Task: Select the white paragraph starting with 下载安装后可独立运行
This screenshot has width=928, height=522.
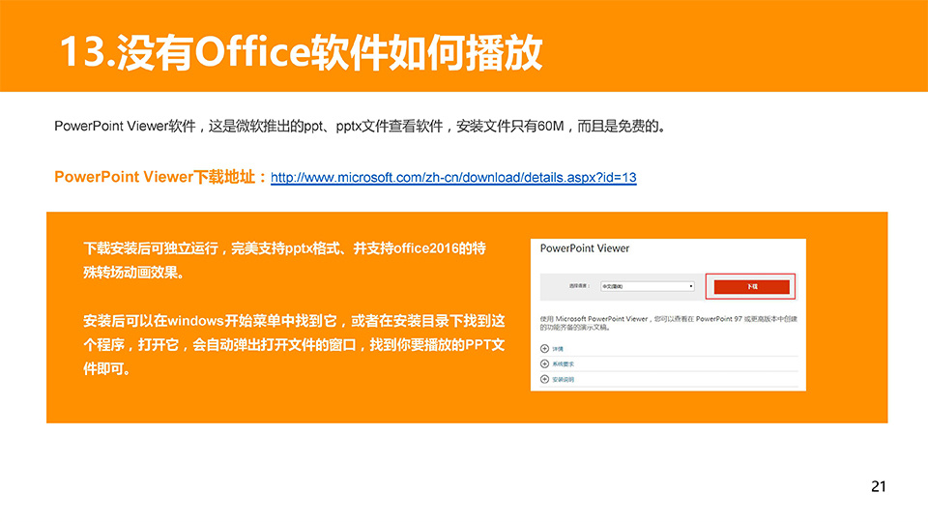Action: click(x=284, y=260)
